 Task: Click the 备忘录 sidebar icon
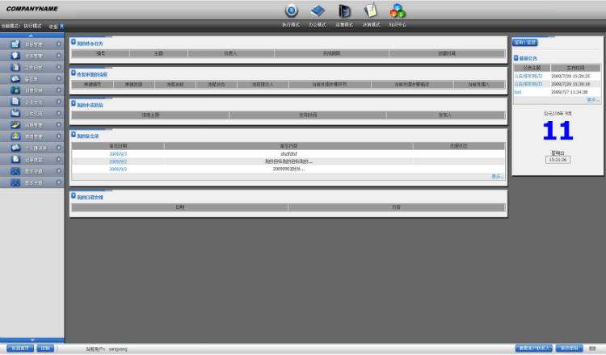[15, 79]
